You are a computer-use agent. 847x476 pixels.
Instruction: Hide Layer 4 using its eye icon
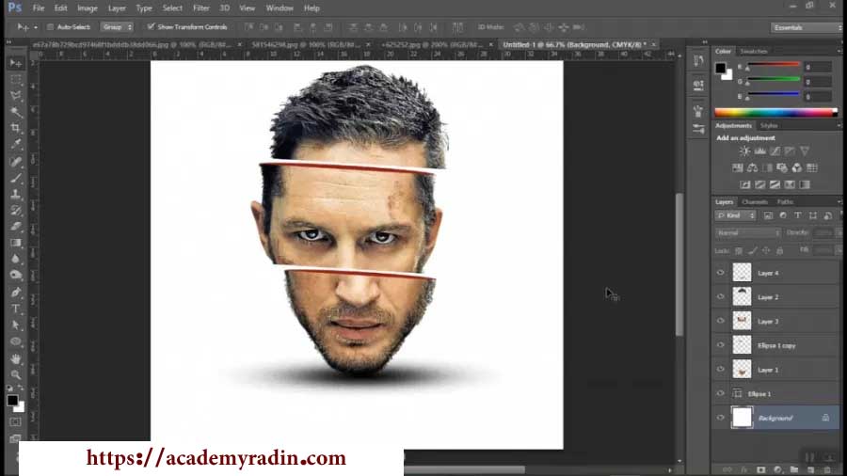(x=721, y=273)
